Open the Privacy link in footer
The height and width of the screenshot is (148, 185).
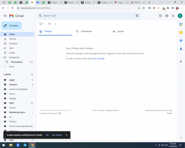[101, 110]
